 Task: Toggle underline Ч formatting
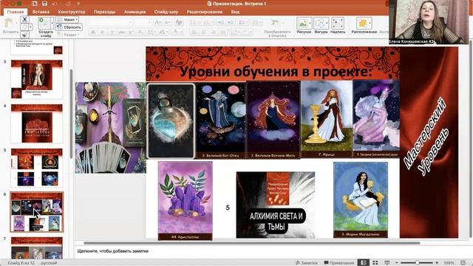112,32
